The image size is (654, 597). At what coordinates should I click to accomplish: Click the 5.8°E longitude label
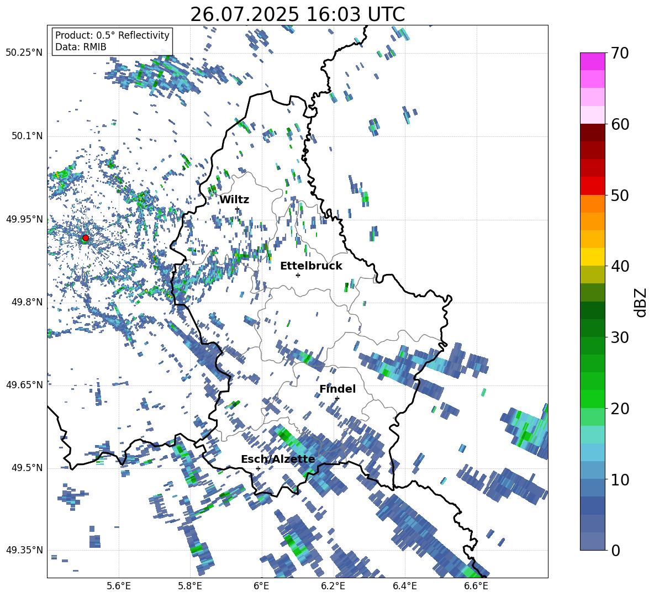point(190,587)
